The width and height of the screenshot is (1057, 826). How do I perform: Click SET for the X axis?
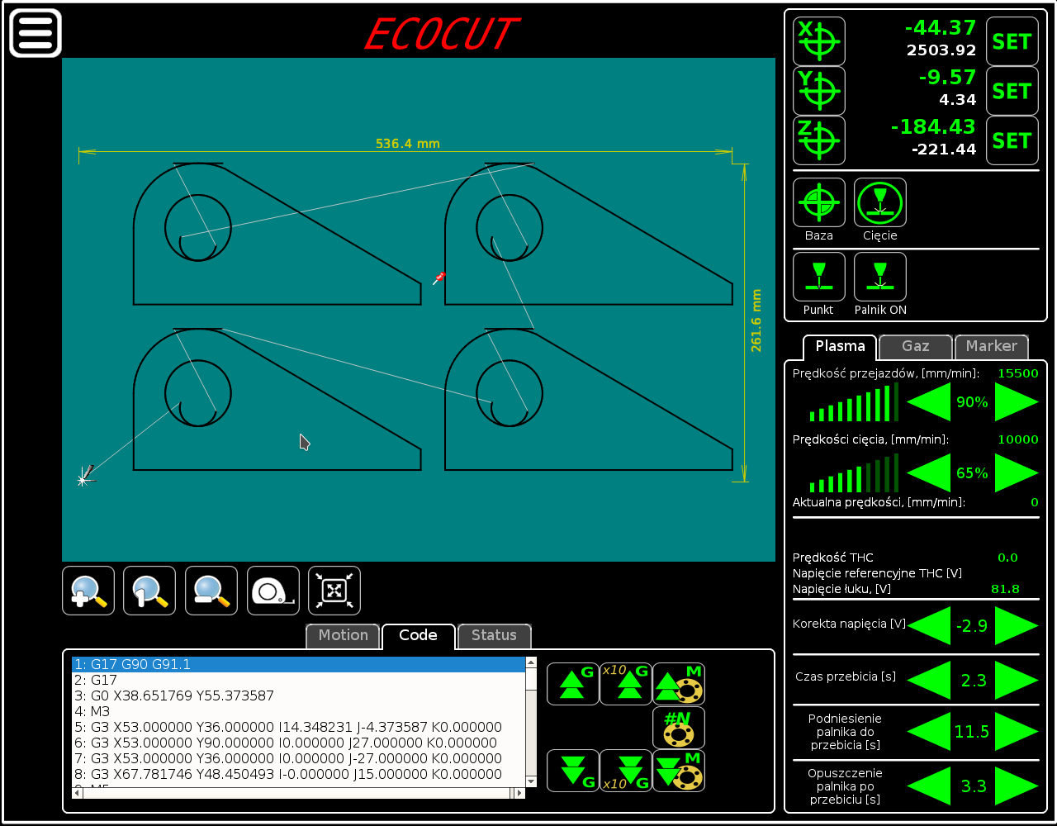pos(1012,41)
